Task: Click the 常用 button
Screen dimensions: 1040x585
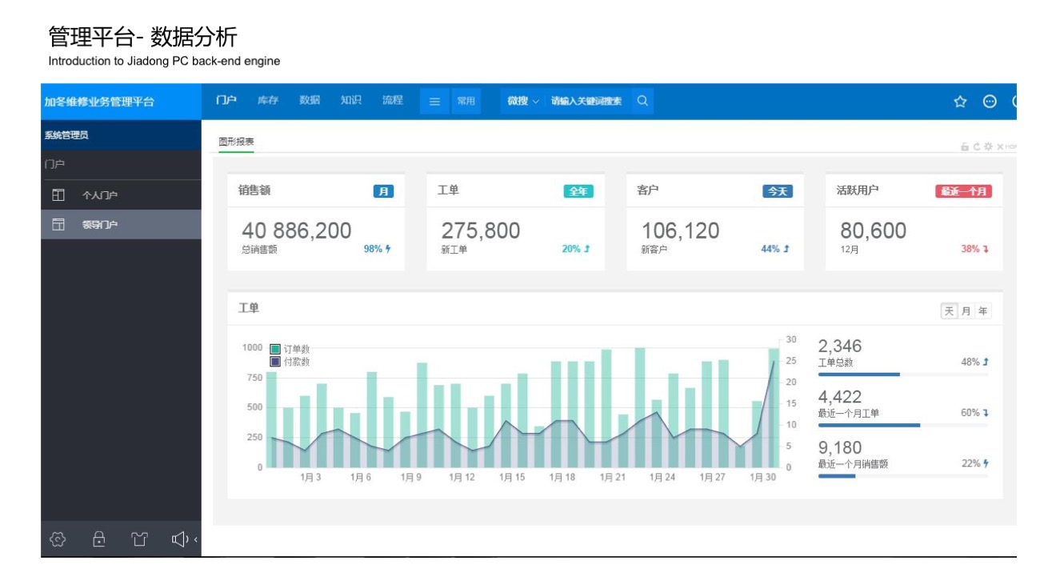Action: coord(466,102)
